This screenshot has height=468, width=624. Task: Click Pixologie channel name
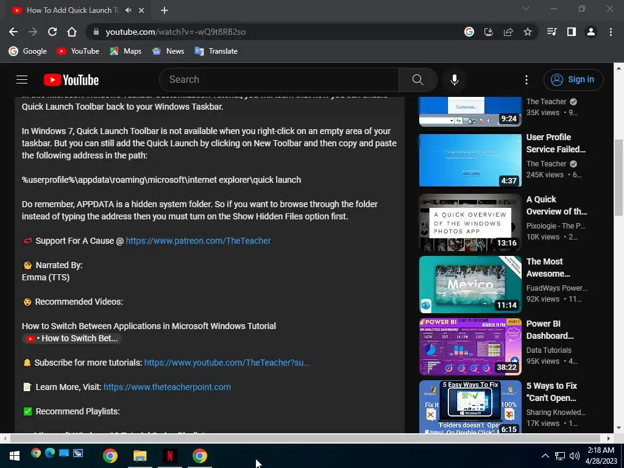pos(556,225)
